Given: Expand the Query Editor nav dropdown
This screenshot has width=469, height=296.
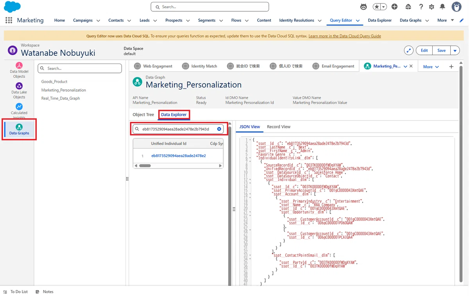Looking at the screenshot, I should [x=358, y=21].
